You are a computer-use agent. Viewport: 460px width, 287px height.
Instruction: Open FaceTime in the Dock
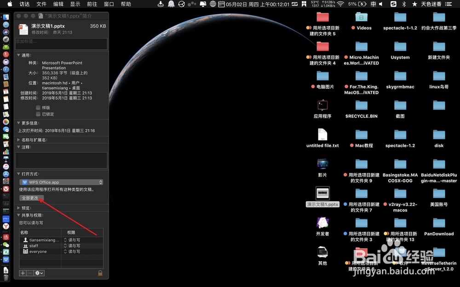tap(6, 136)
